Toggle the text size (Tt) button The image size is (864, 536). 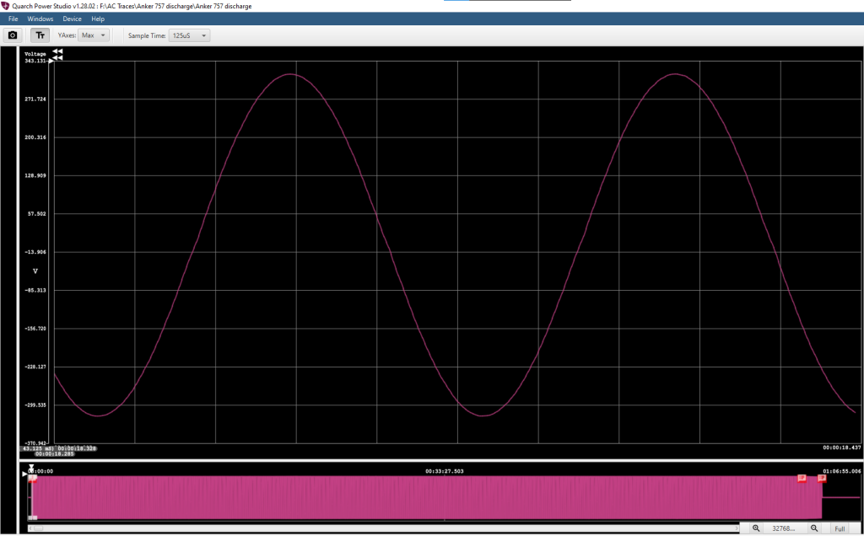[x=40, y=35]
